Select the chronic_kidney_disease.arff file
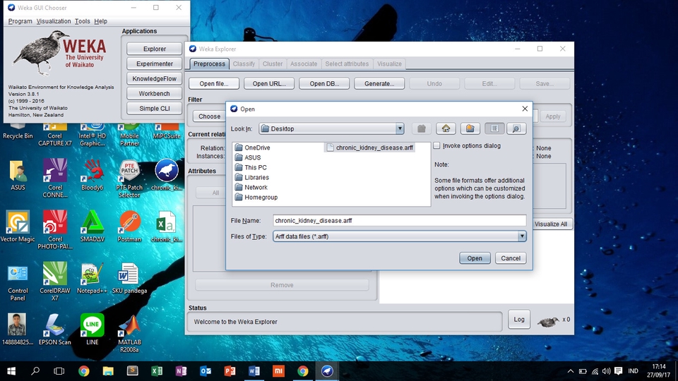The width and height of the screenshot is (678, 381). click(374, 147)
